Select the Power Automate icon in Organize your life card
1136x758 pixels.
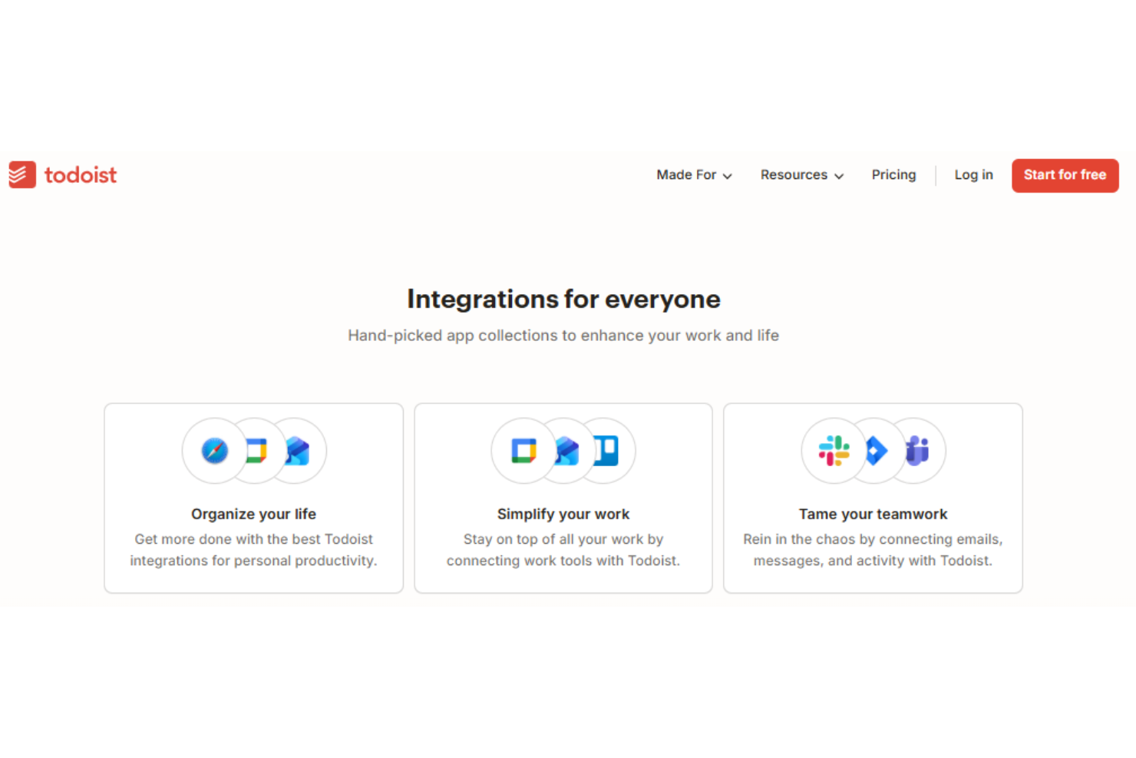[x=296, y=452]
